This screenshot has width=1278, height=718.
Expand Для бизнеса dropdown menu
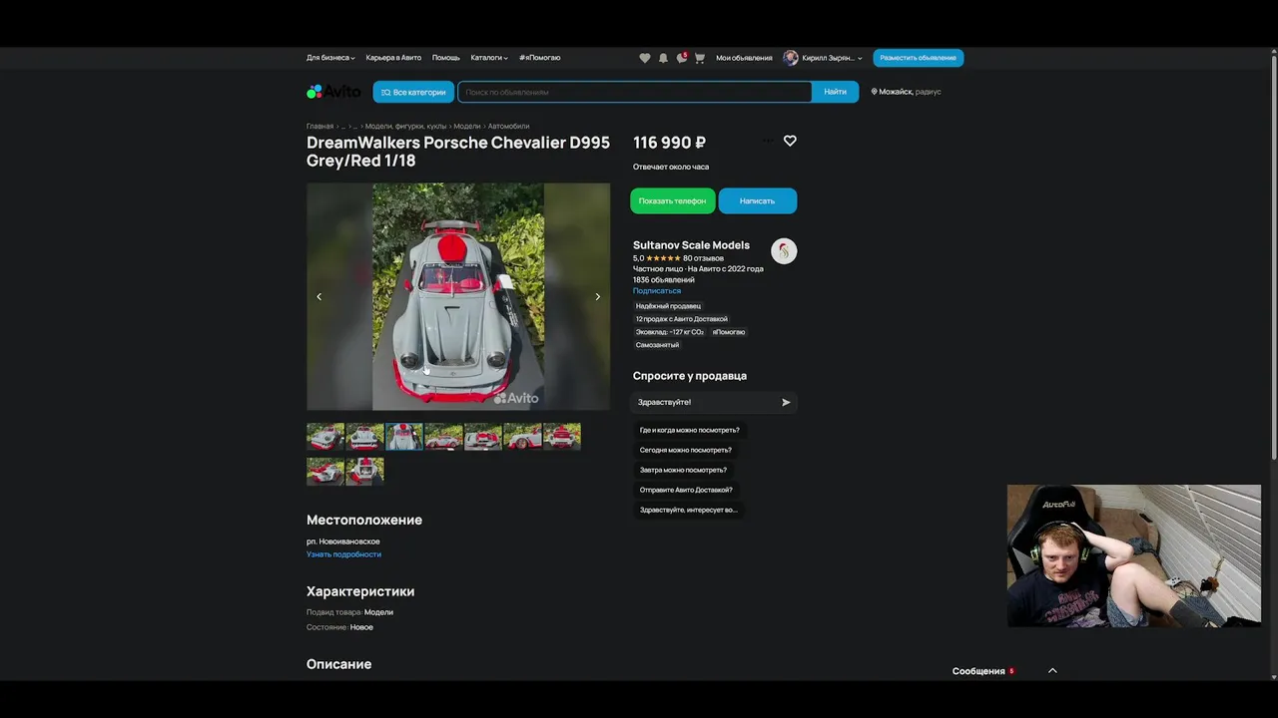pos(330,58)
